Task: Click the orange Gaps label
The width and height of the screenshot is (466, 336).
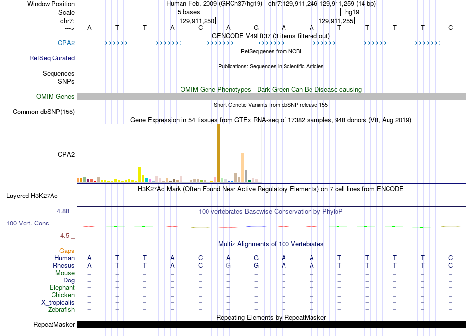Action: [67, 251]
